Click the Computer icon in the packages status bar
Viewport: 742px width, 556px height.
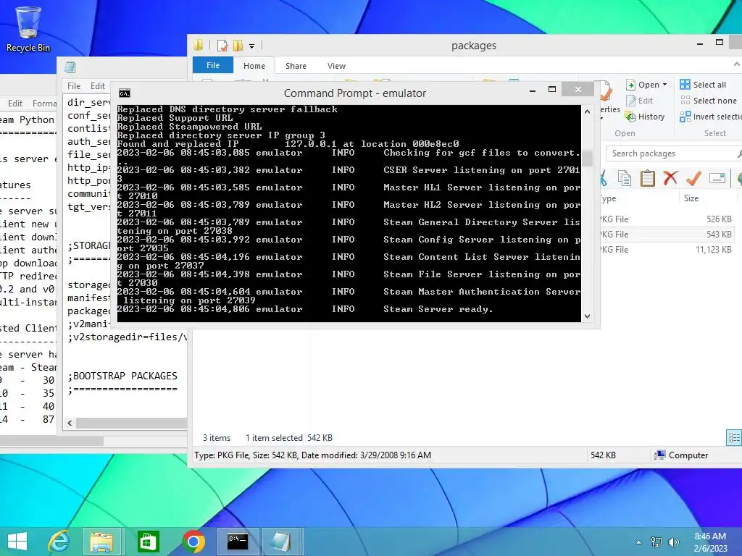[659, 455]
